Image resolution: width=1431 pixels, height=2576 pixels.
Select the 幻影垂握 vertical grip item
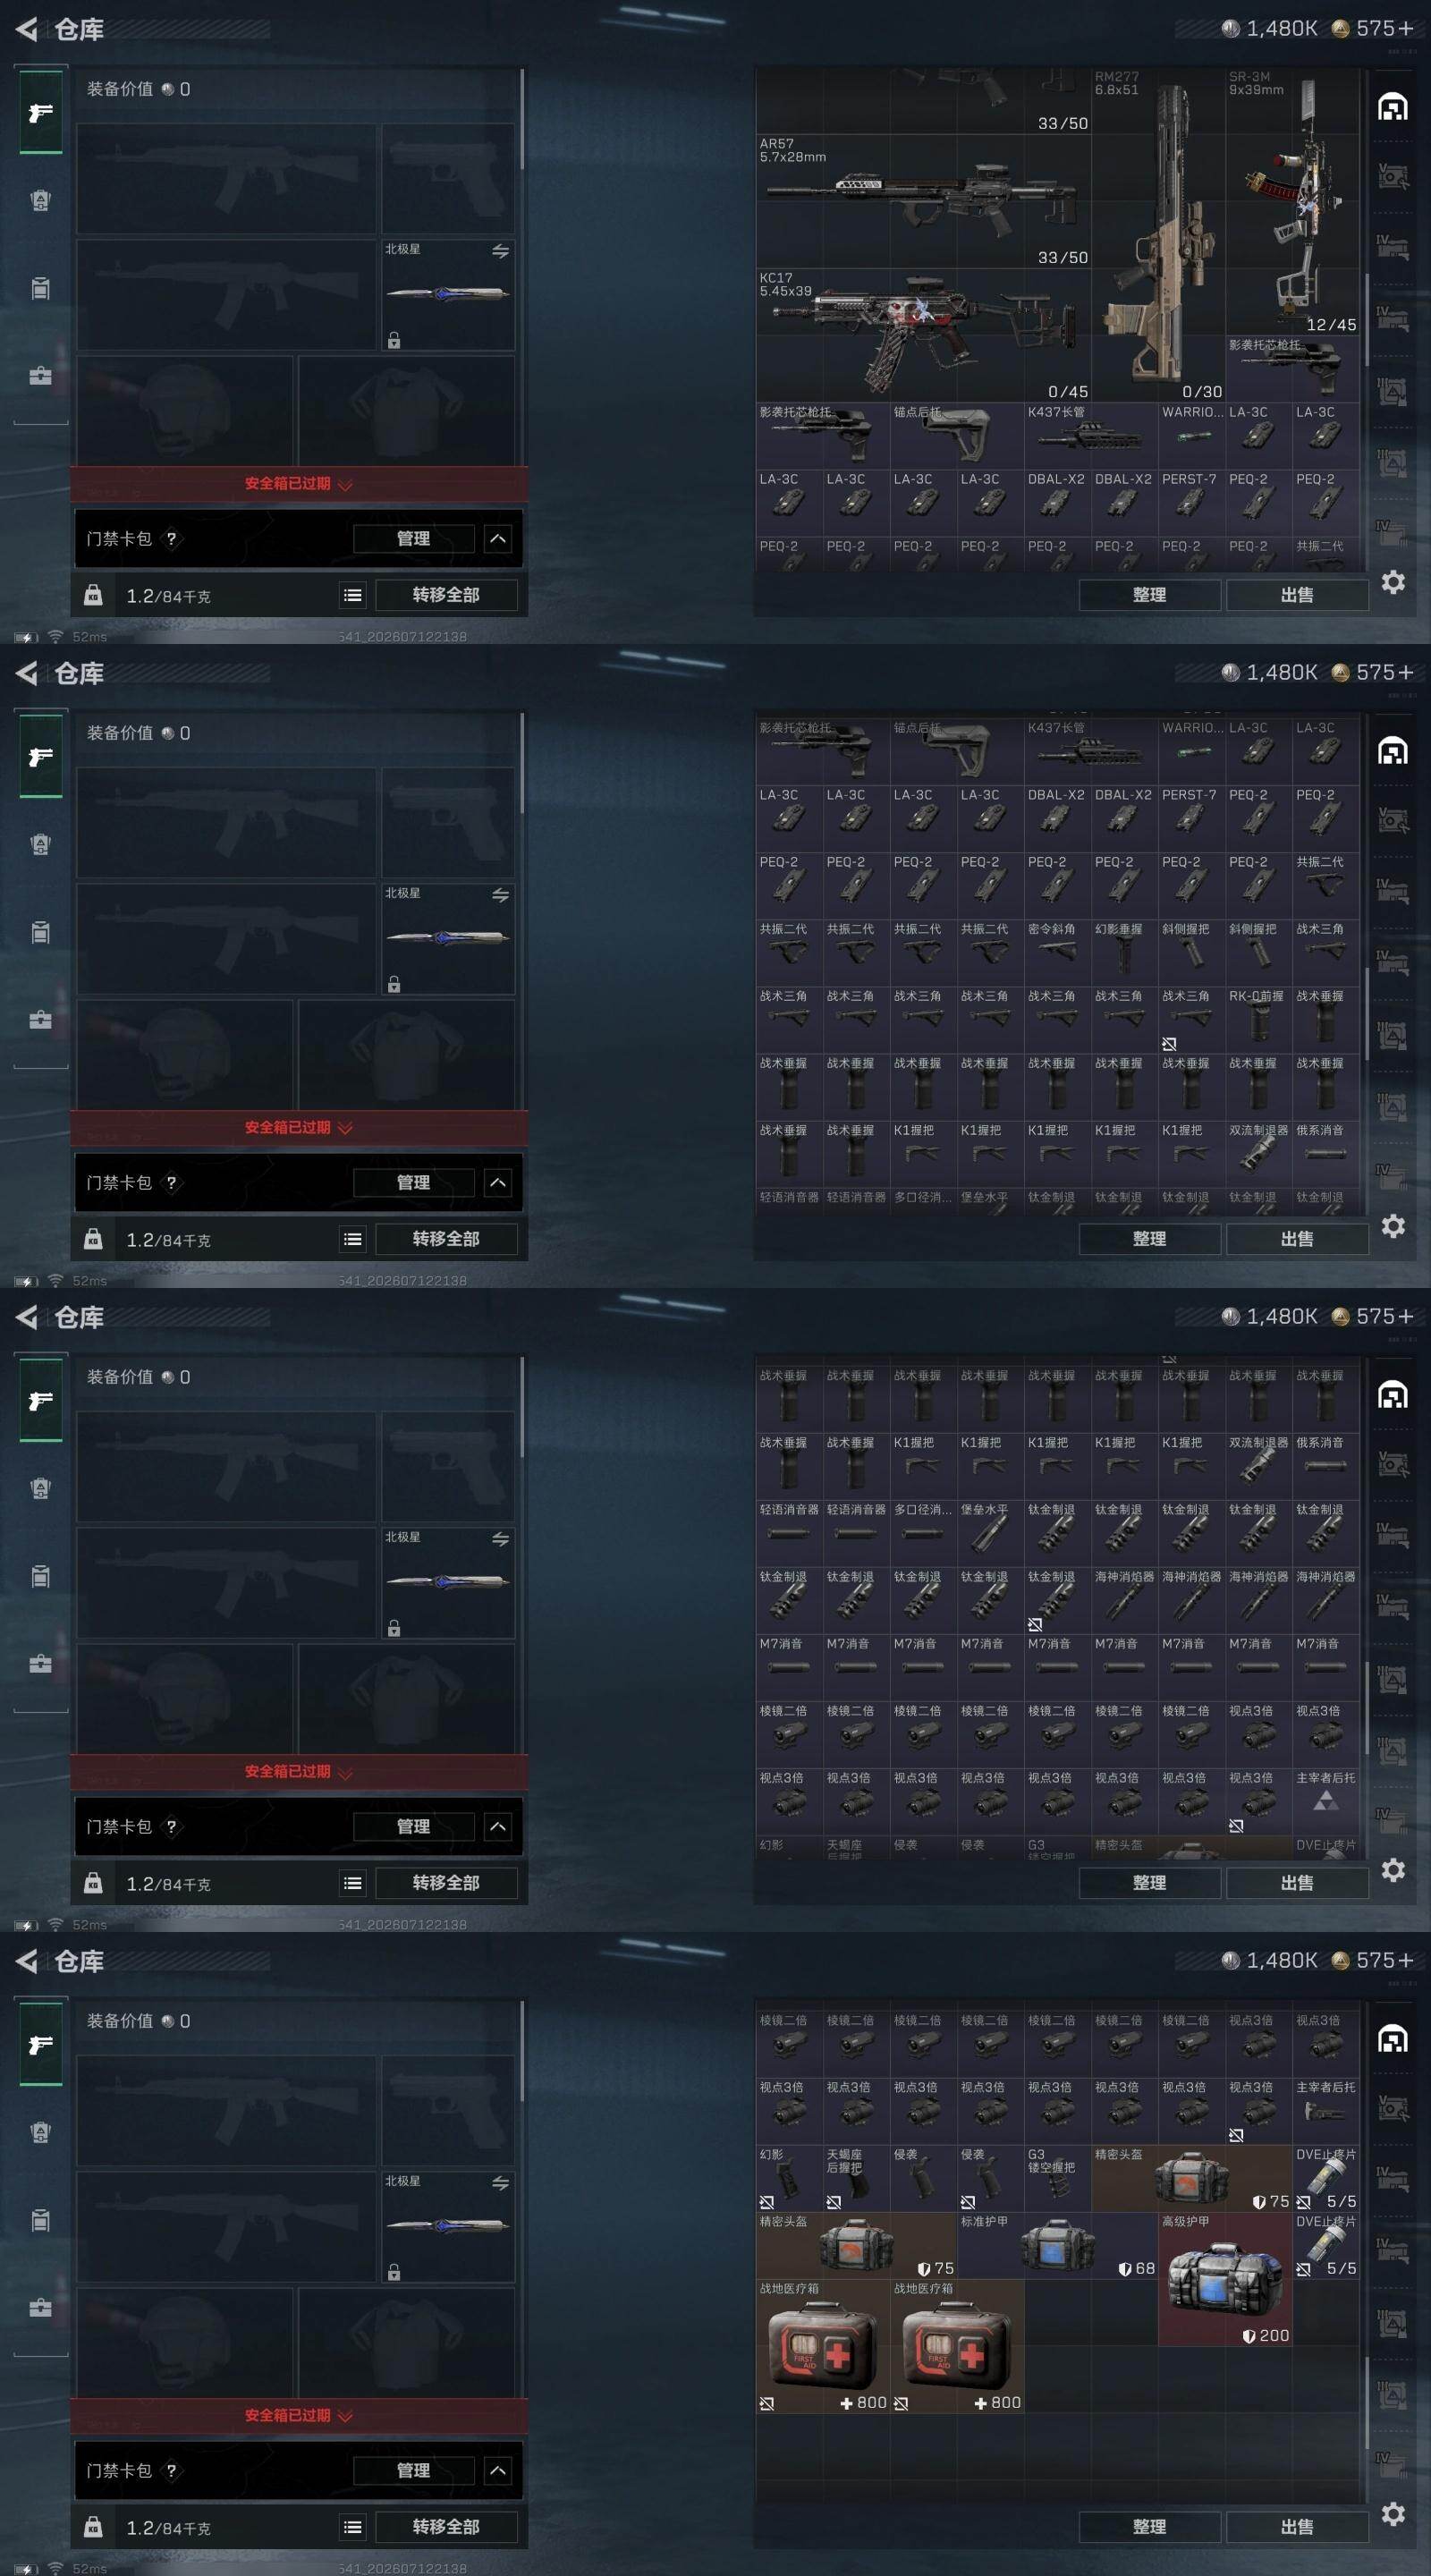tap(1124, 952)
